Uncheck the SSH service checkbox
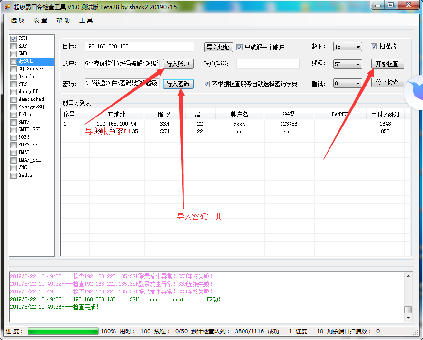Viewport: 423px width, 340px height. coord(13,39)
